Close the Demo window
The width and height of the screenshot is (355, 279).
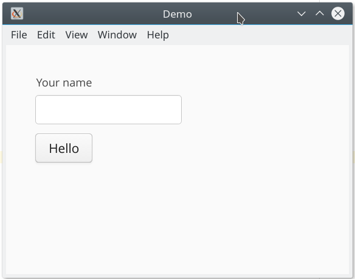[338, 13]
